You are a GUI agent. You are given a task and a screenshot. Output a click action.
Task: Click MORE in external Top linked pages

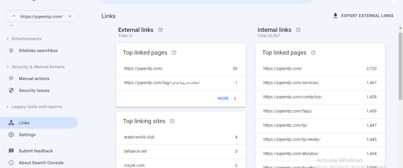[x=223, y=98]
